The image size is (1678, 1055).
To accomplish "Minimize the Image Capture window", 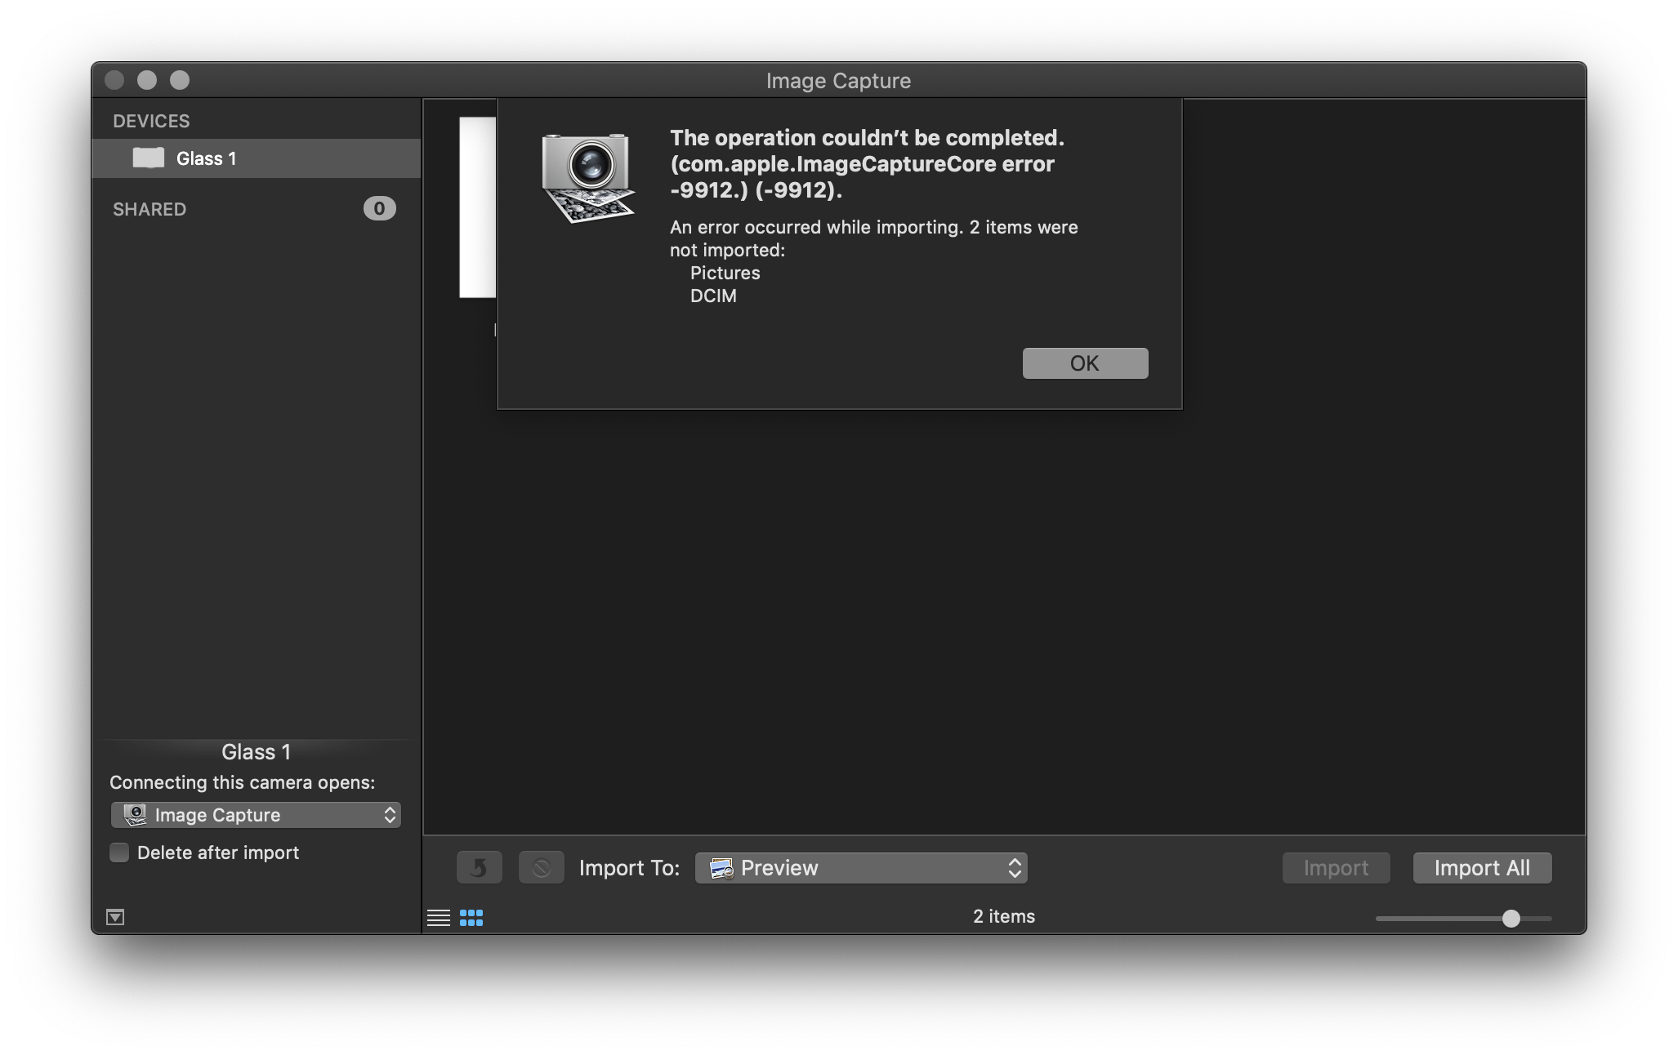I will (147, 80).
